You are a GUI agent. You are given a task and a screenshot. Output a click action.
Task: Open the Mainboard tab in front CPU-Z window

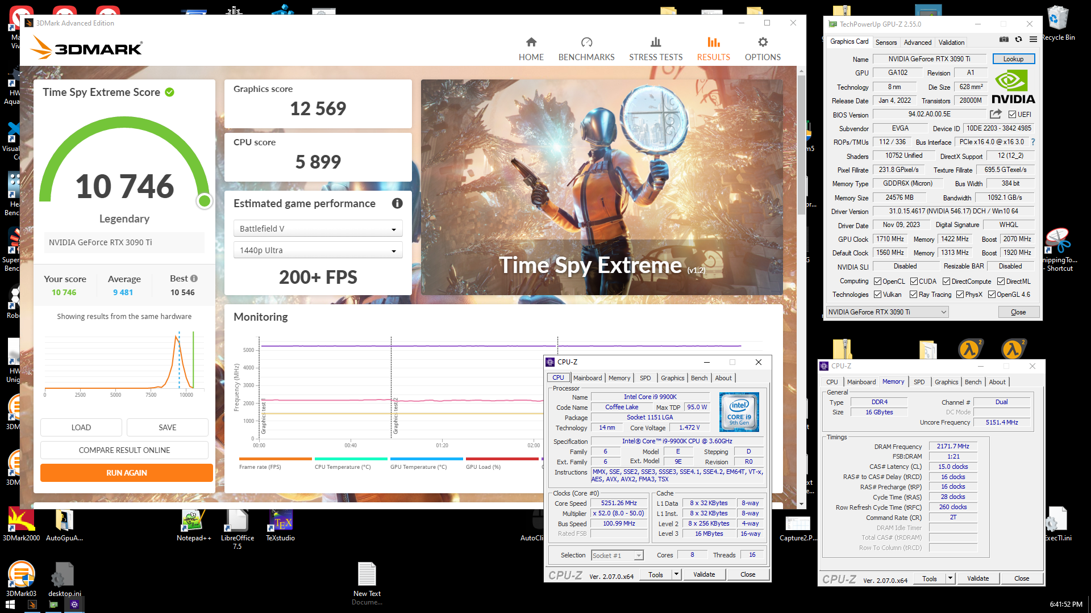click(x=587, y=378)
